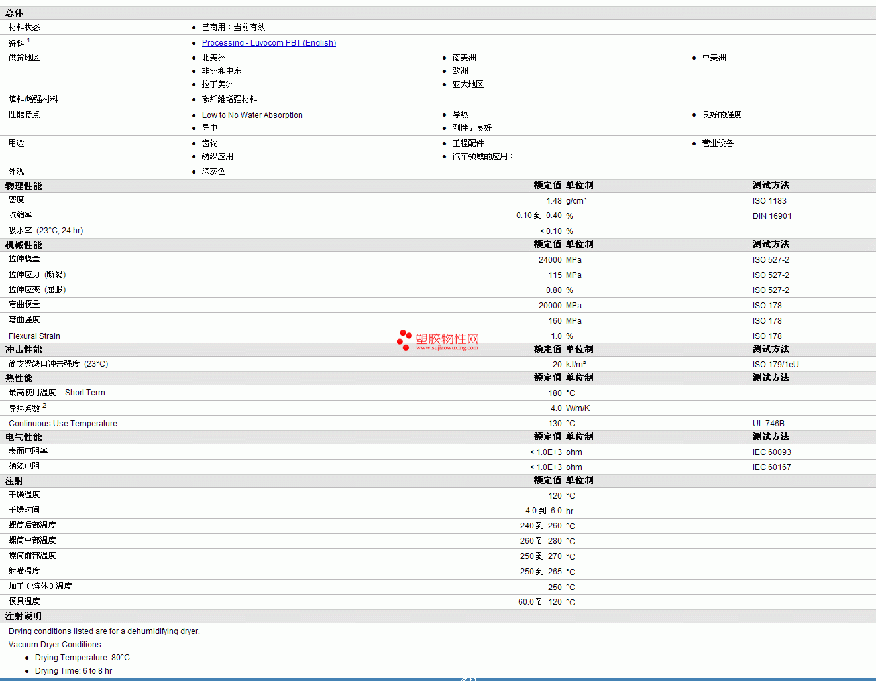This screenshot has width=876, height=681.
Task: Click the 吸水率 (23°C, 24 hr) row label
Action: pyautogui.click(x=46, y=231)
